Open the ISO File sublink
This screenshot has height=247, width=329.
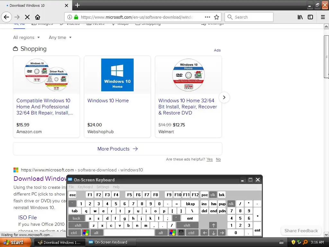click(28, 217)
